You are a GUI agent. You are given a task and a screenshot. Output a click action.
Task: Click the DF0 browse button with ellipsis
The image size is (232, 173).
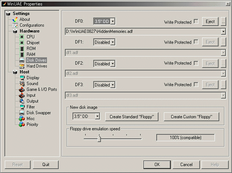[x=223, y=22]
